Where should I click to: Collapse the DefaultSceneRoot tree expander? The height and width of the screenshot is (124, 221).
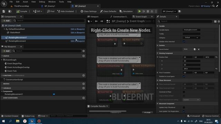pyautogui.click(x=4, y=29)
